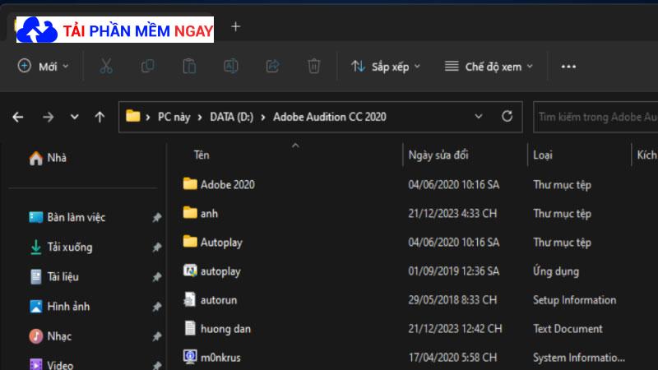Click the Adobe 2020 folder icon
The height and width of the screenshot is (370, 658).
(x=190, y=183)
